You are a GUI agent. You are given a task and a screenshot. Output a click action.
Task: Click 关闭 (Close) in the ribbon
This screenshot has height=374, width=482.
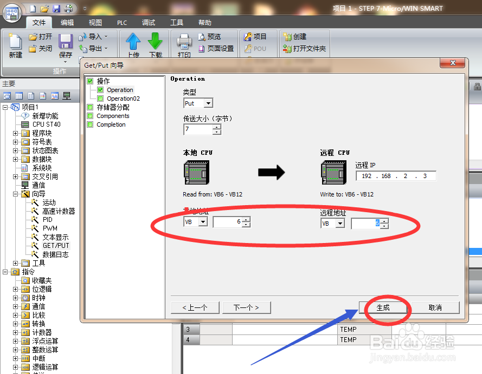(41, 49)
